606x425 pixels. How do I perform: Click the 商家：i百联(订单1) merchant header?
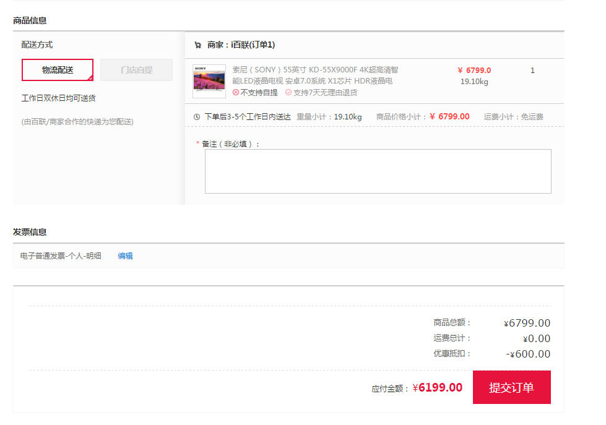[x=241, y=45]
